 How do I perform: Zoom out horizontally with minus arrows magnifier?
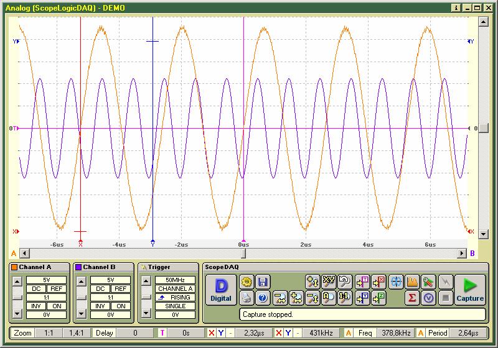coord(280,298)
